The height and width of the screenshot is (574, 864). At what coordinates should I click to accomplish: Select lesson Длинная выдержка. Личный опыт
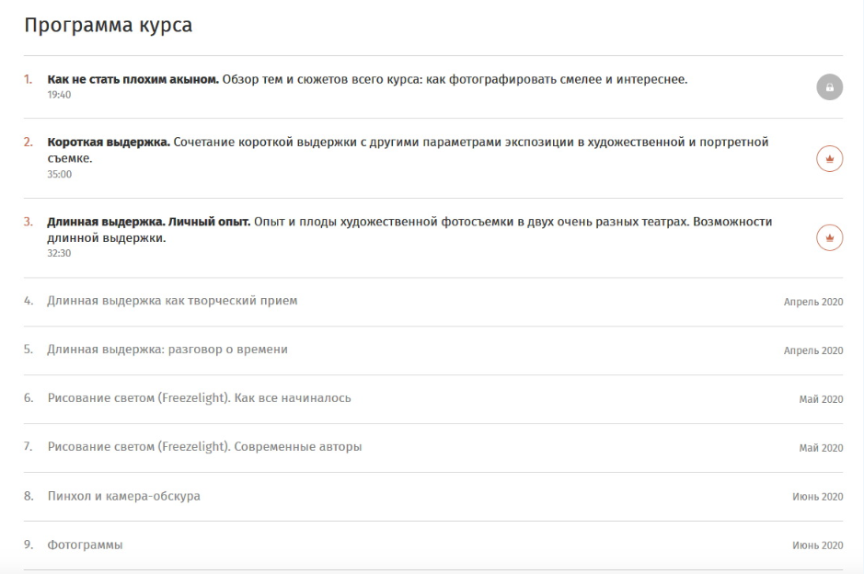click(x=148, y=222)
